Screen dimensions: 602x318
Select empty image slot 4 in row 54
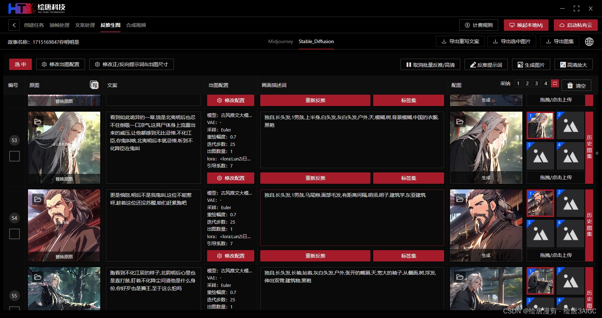click(570, 234)
